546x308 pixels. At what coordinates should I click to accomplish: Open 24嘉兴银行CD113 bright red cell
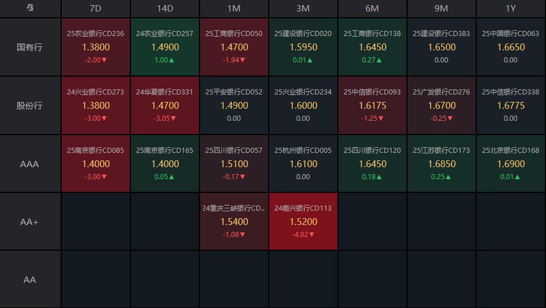[x=303, y=222]
